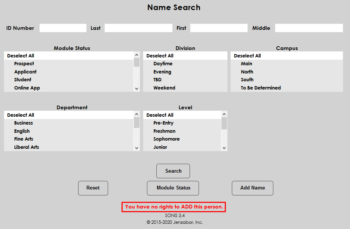This screenshot has width=350, height=229.
Task: Select Freshman in the Level list
Action: tap(165, 131)
